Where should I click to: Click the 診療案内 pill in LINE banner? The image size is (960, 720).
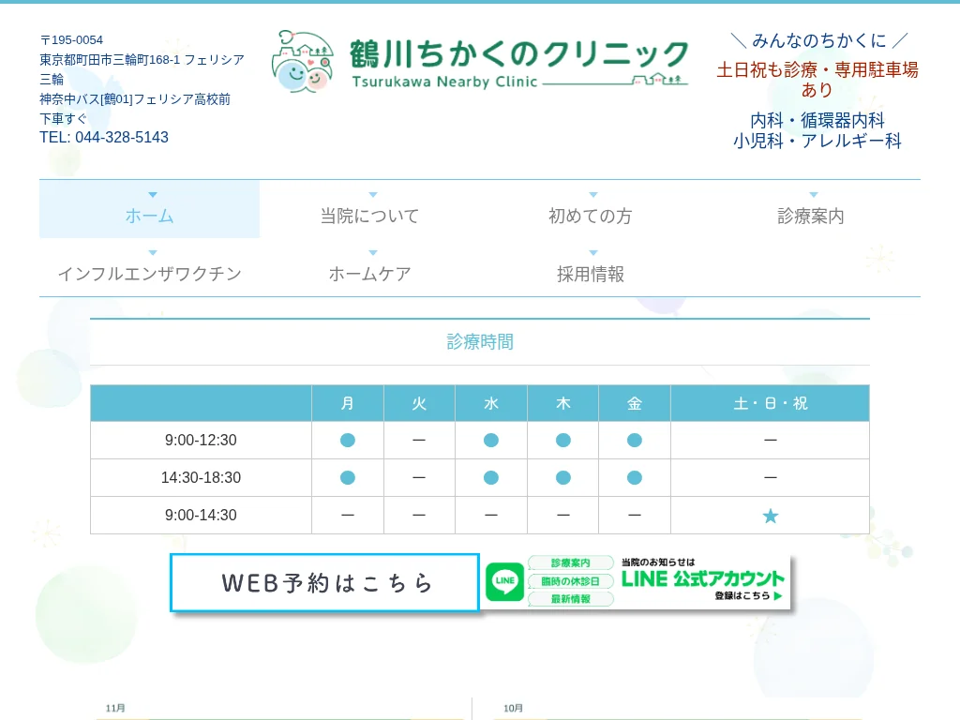pyautogui.click(x=571, y=562)
